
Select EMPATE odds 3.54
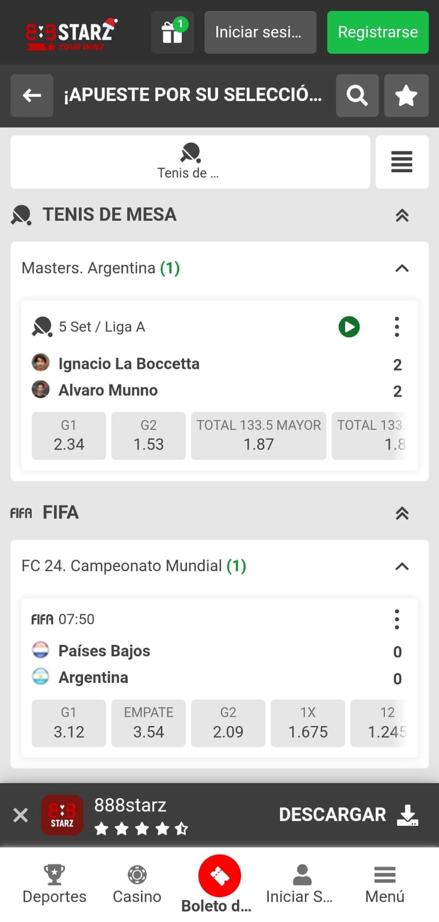148,723
